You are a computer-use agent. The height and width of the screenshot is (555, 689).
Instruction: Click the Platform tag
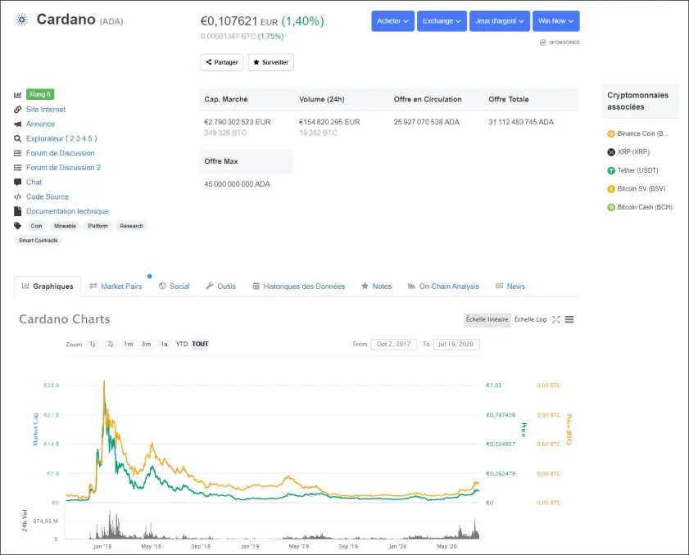coord(97,226)
